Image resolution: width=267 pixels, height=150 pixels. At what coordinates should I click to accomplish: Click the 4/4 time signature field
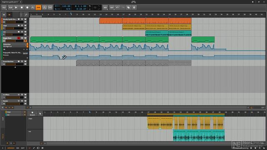[68, 9]
